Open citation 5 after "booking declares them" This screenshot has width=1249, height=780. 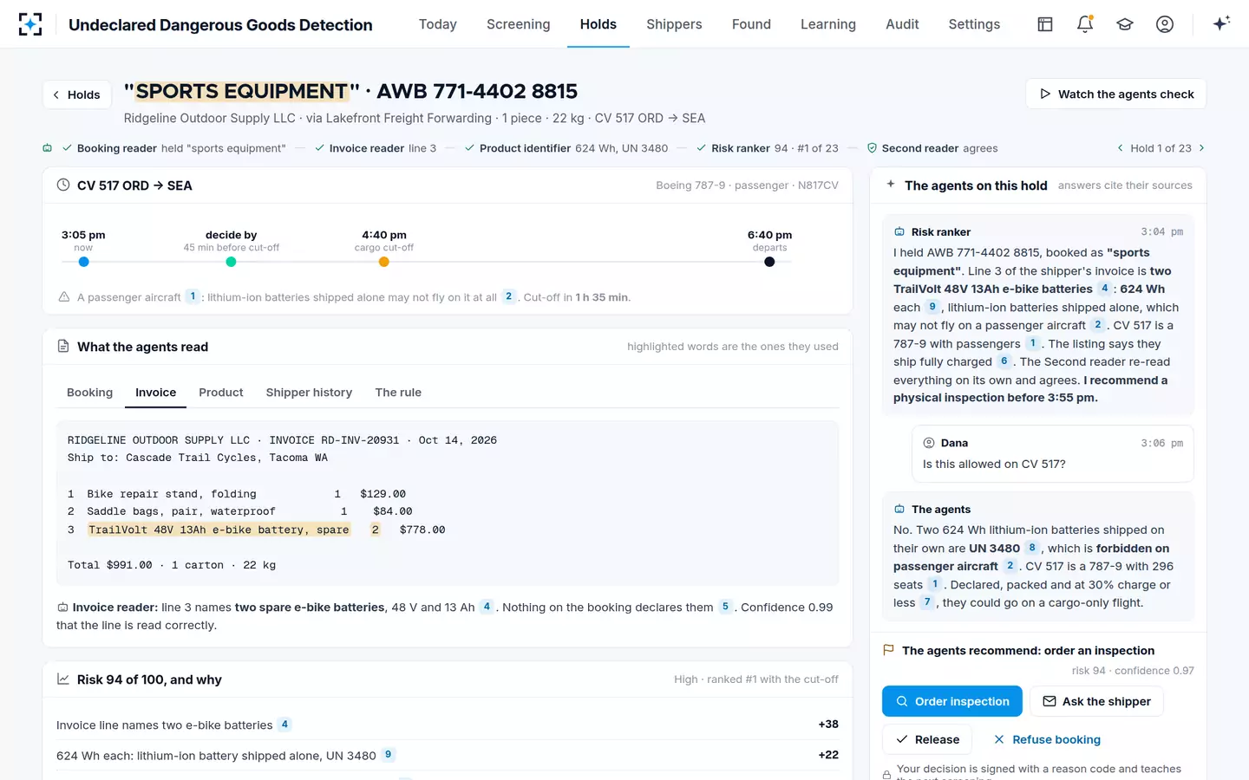pos(725,607)
